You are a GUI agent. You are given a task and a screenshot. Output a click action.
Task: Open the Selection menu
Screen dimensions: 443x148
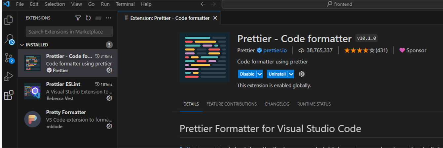(55, 4)
